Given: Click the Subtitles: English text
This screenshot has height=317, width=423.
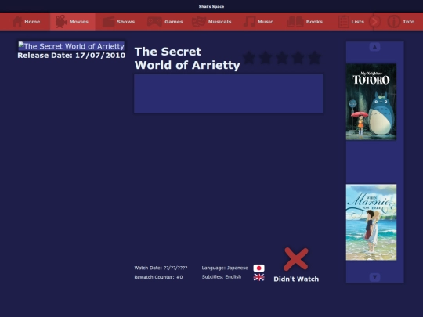Looking at the screenshot, I should (222, 277).
